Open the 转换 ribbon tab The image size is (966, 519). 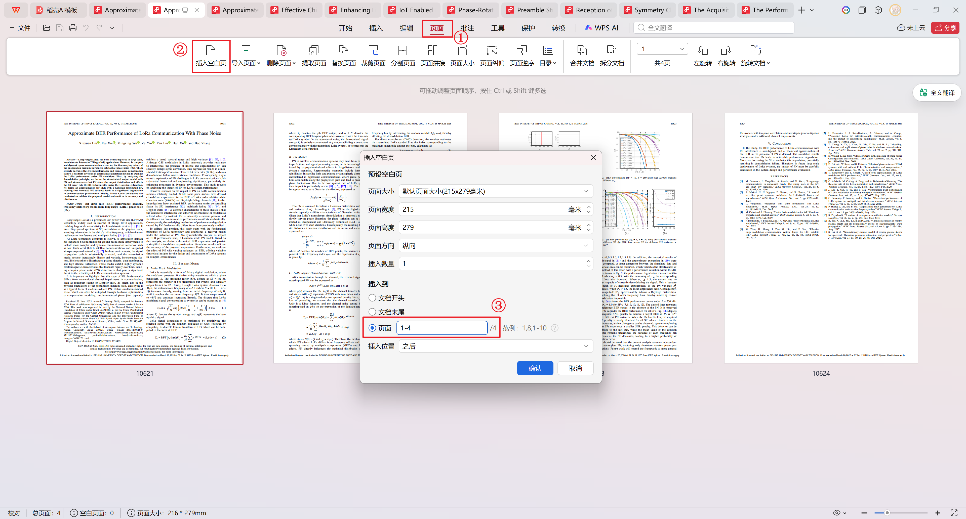[x=558, y=28]
